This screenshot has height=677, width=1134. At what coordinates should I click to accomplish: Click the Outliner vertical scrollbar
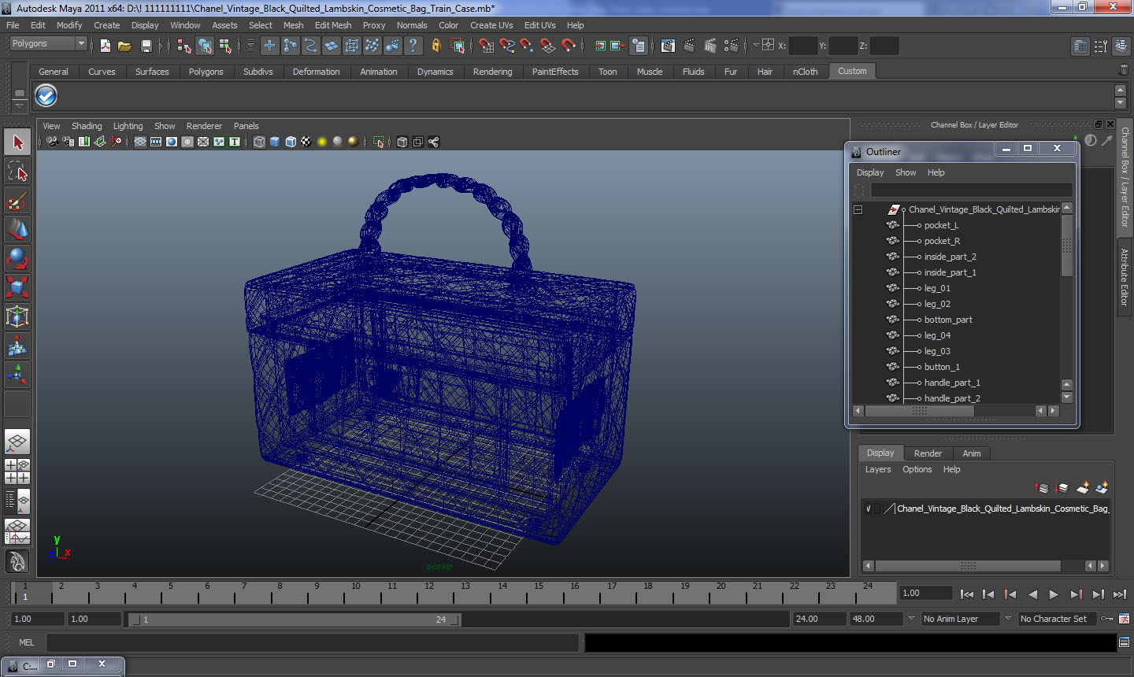coord(1067,245)
